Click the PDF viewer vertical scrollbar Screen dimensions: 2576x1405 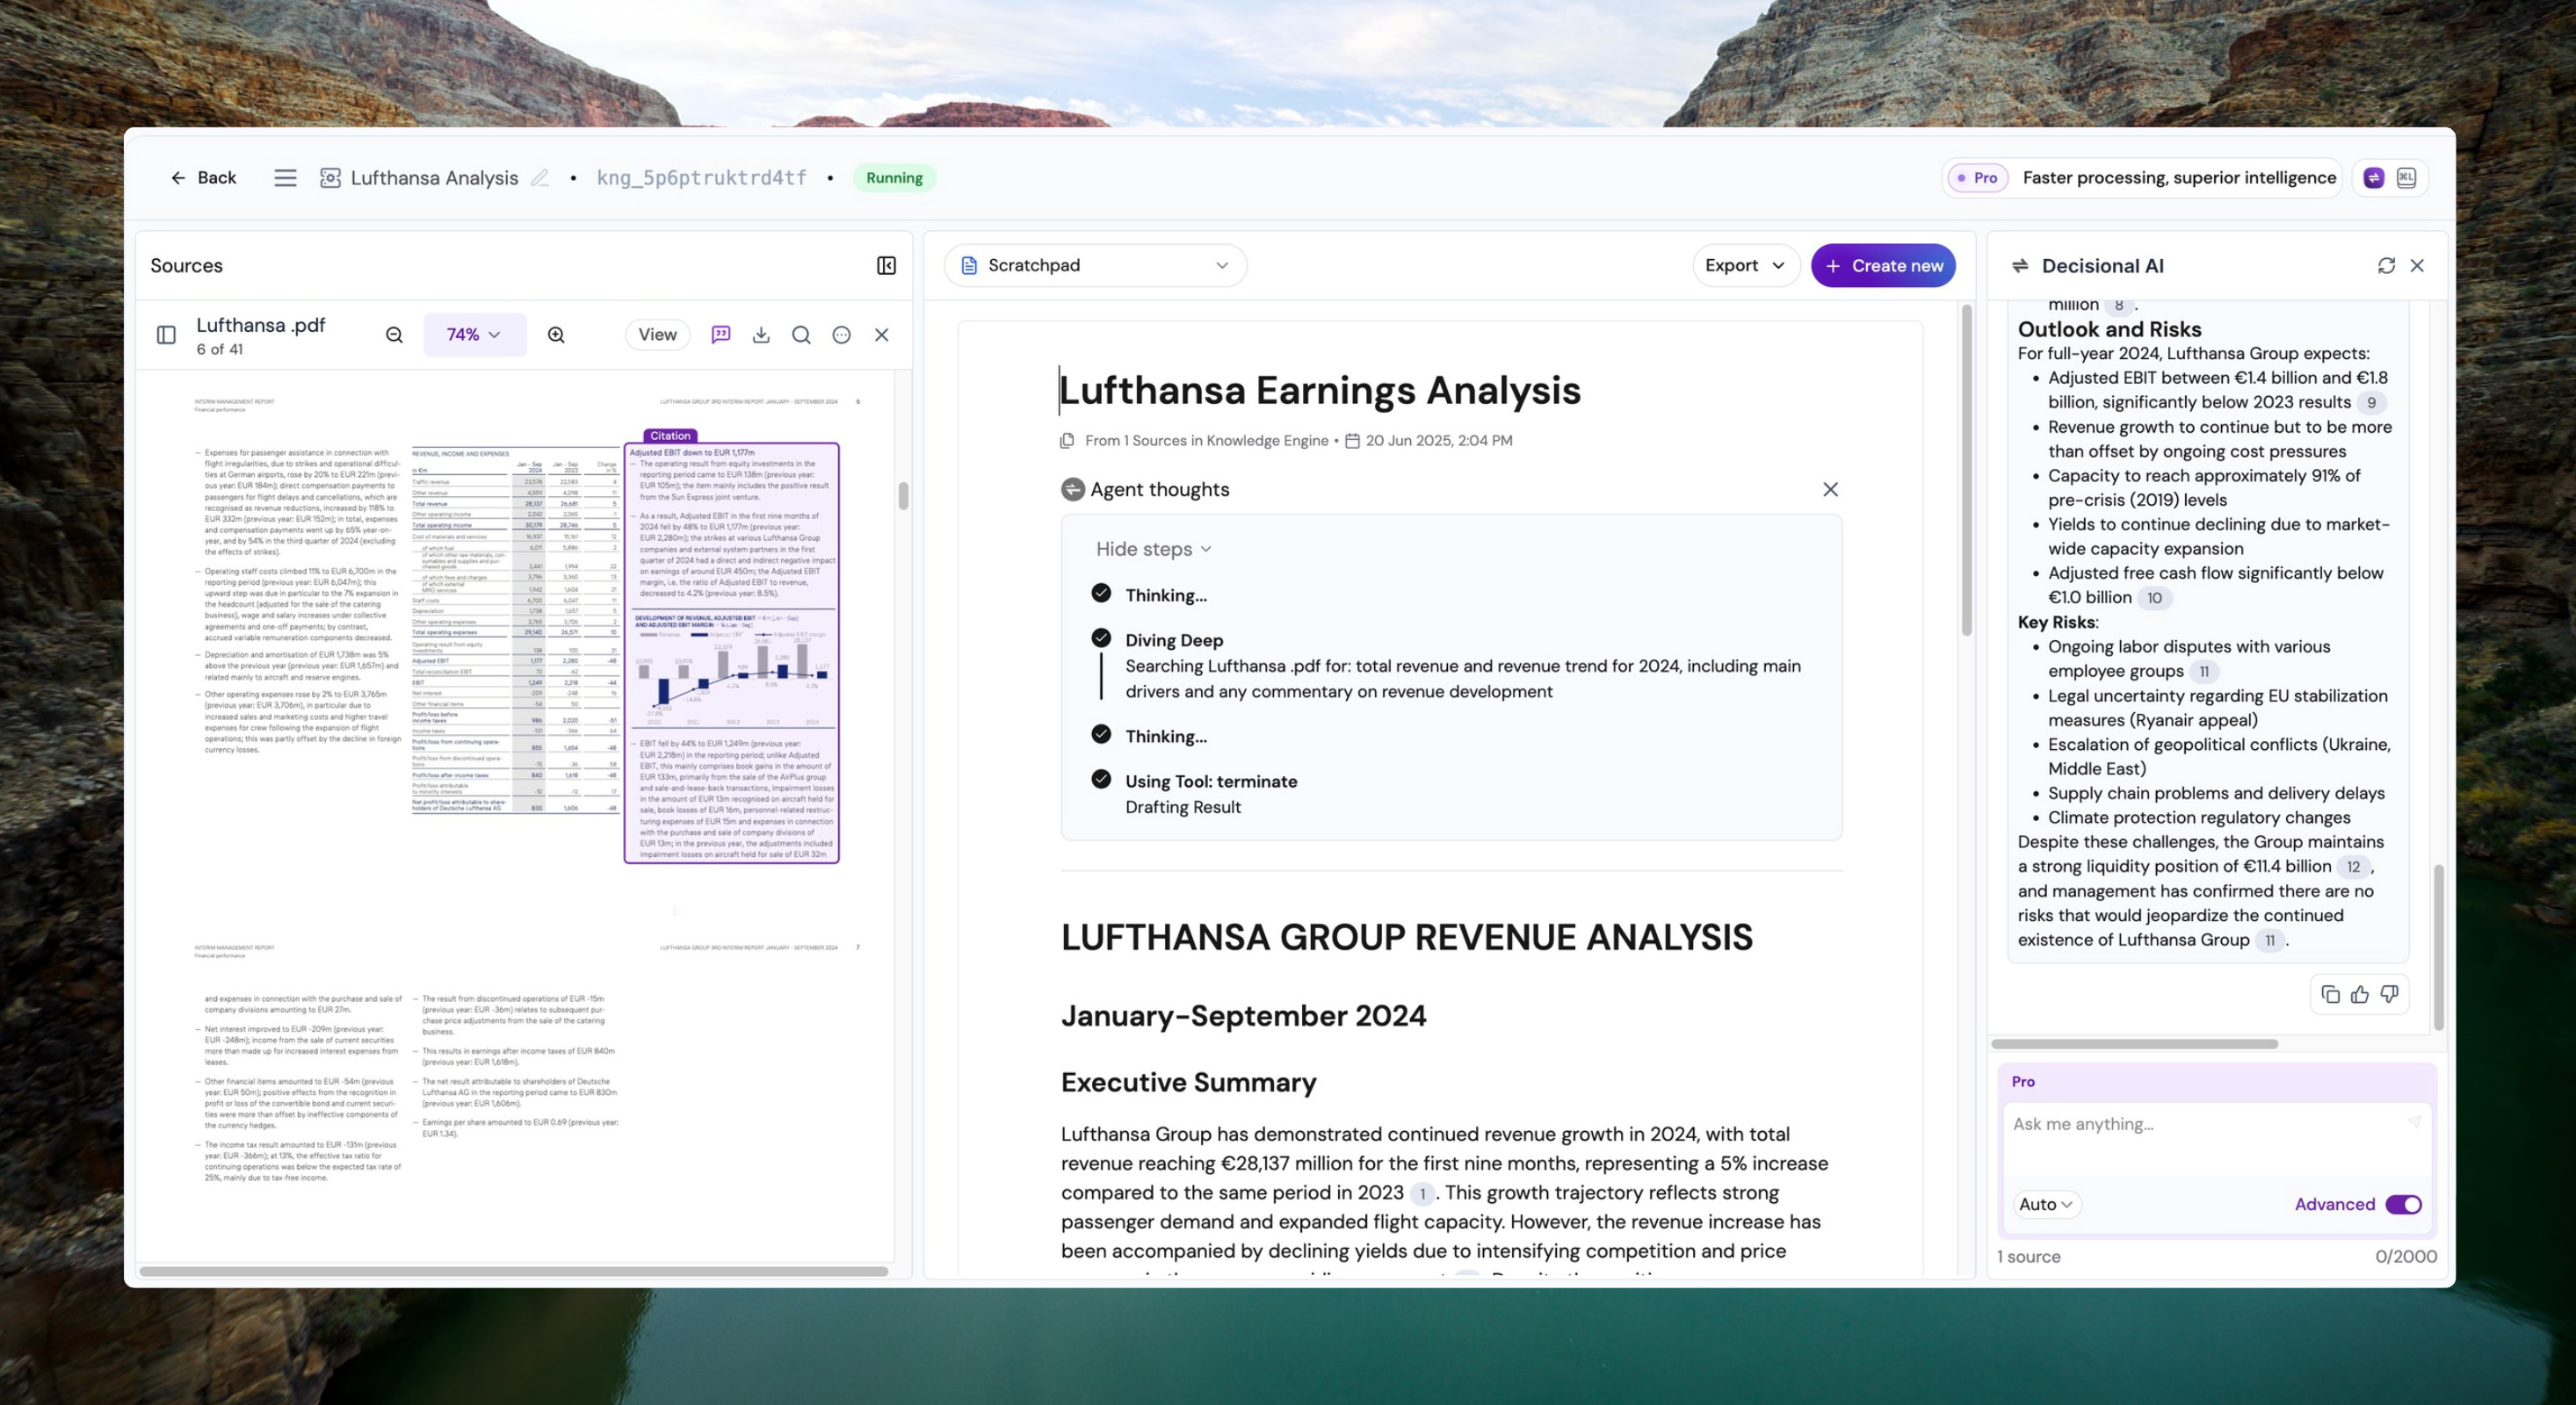click(x=903, y=495)
